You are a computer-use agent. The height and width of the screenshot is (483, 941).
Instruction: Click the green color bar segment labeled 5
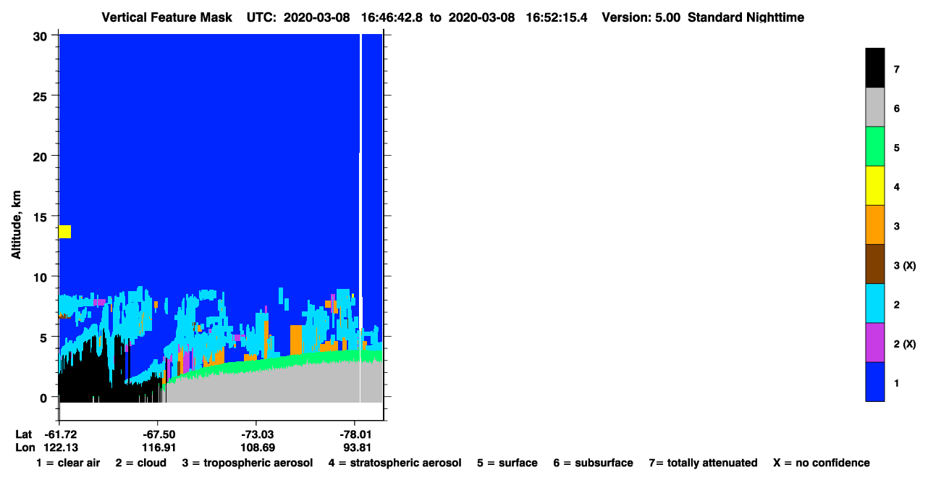pos(874,146)
